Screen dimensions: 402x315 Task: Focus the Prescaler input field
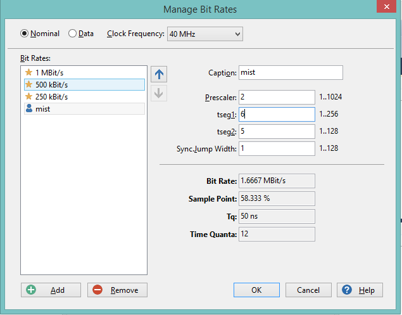click(277, 97)
